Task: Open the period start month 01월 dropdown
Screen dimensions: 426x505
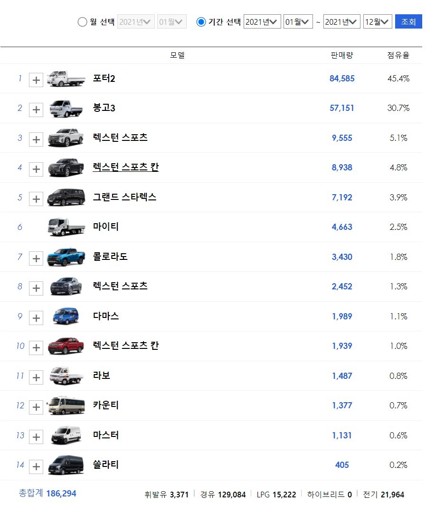Action: 298,21
